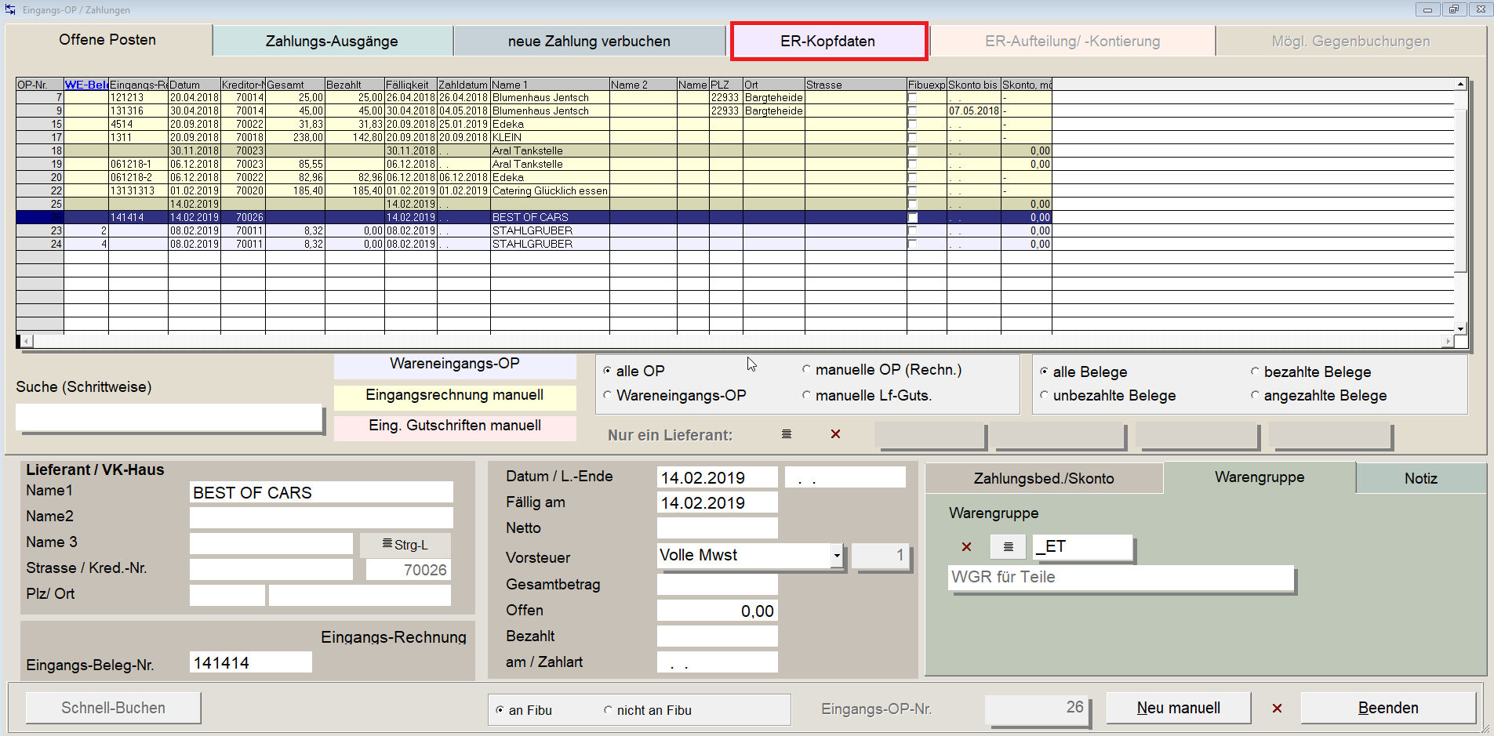The image size is (1494, 736).
Task: Click the Kreditor-Nr. field 70026
Action: 408,570
